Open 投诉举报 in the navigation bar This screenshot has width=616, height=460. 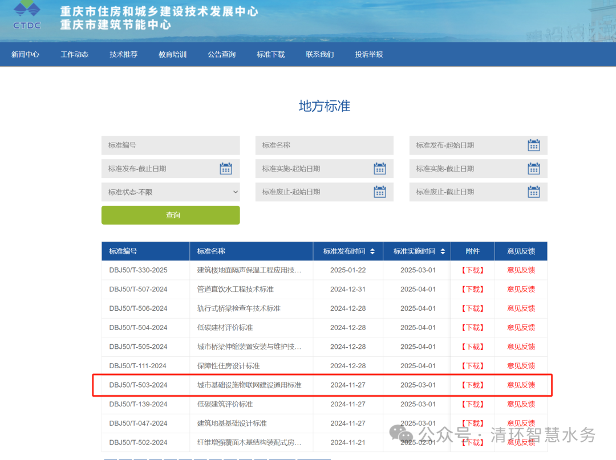(x=368, y=55)
